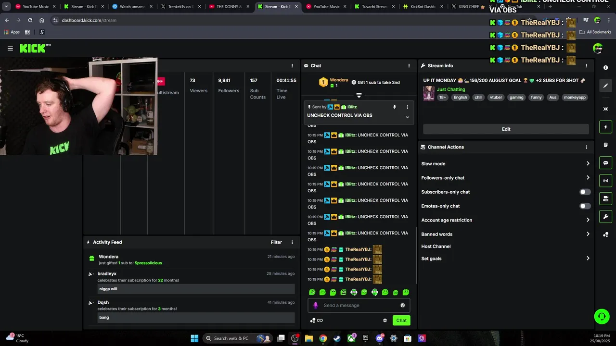Reload the page with browser refresh
616x346 pixels.
[30, 20]
